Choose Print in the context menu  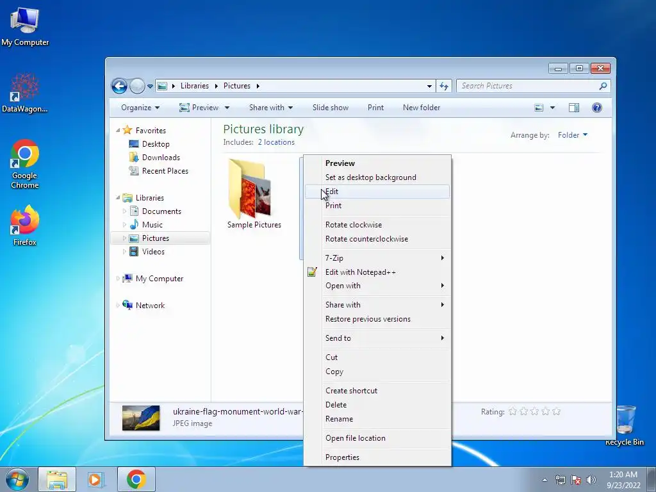(x=377, y=206)
